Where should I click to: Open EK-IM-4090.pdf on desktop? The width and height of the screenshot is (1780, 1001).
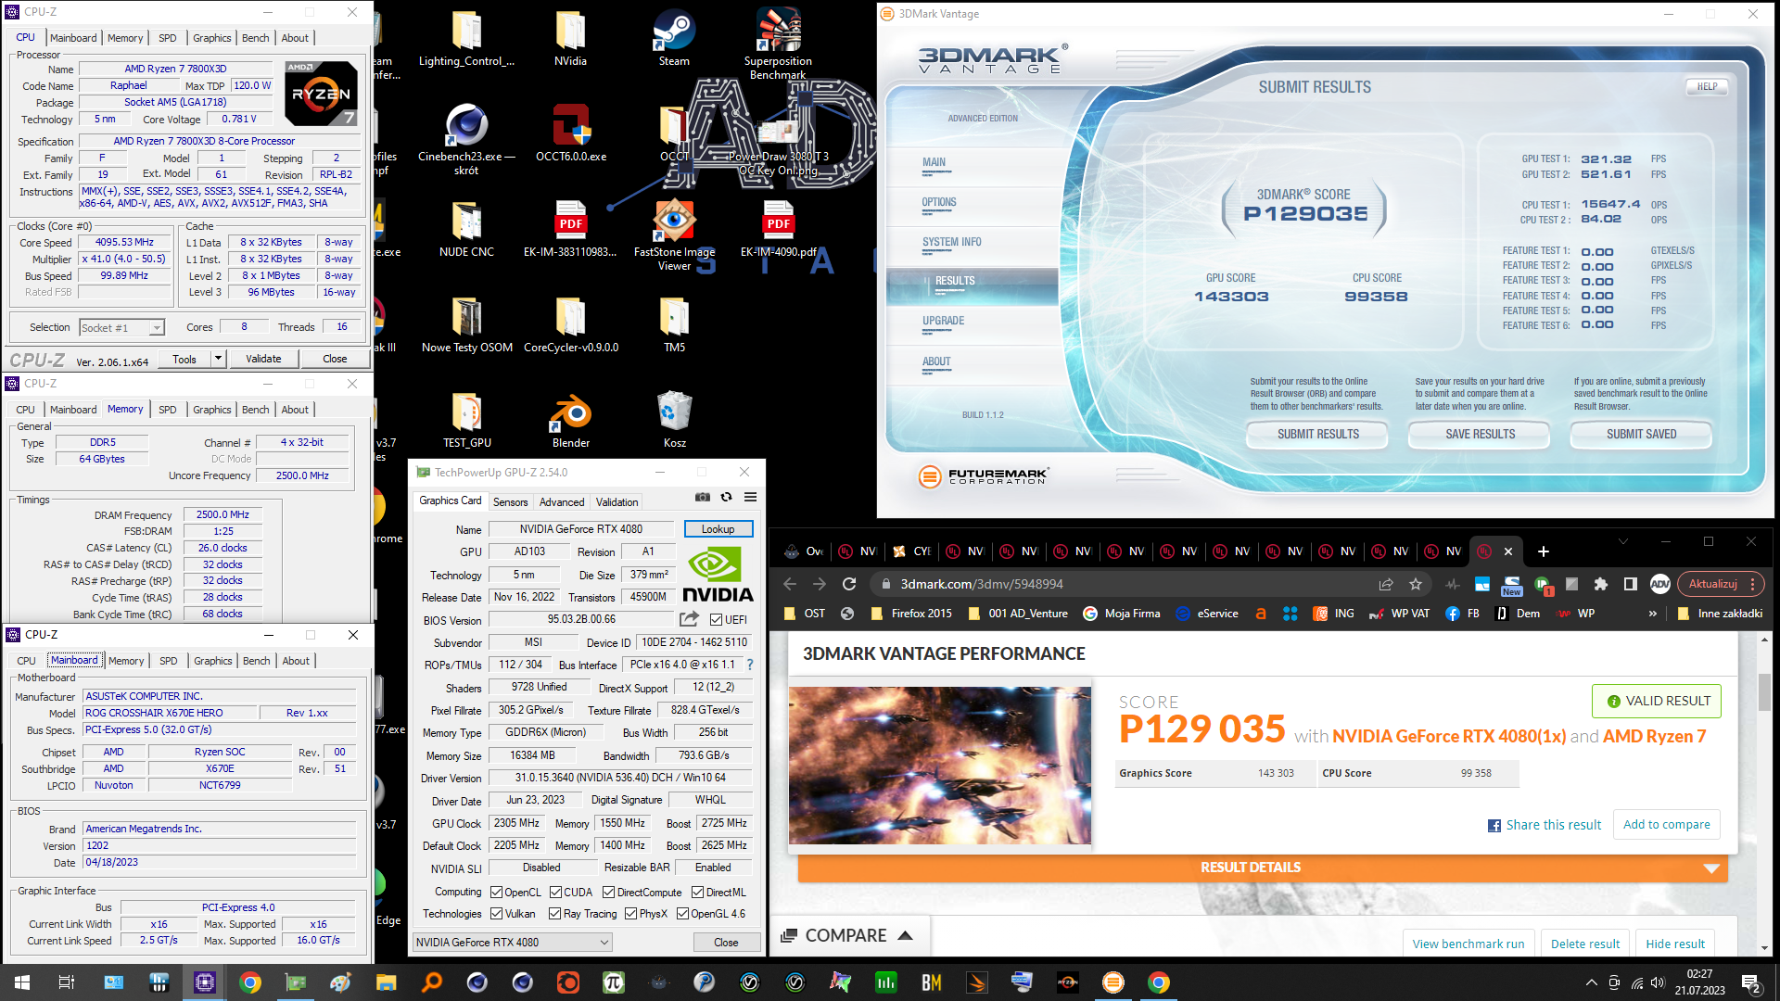778,228
